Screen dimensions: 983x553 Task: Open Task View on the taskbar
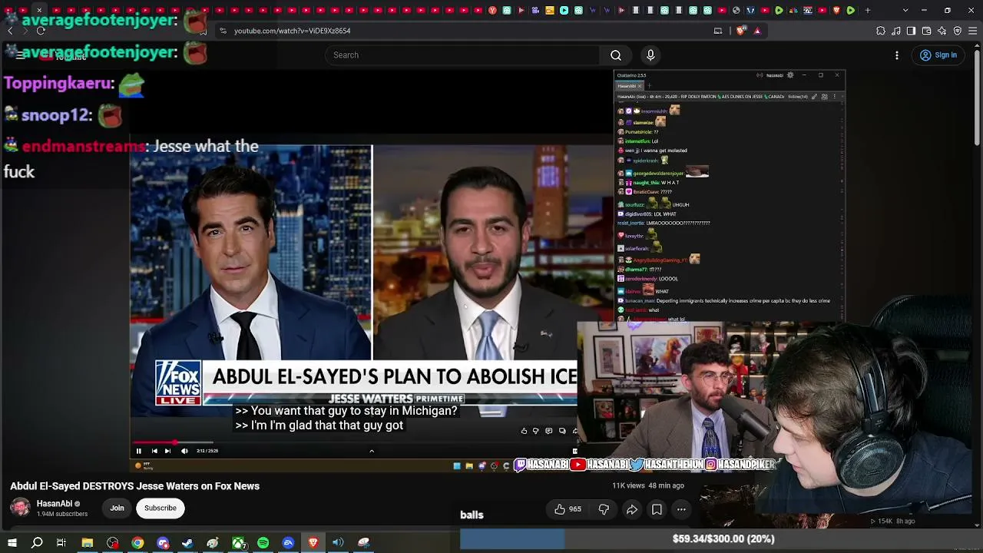(61, 543)
